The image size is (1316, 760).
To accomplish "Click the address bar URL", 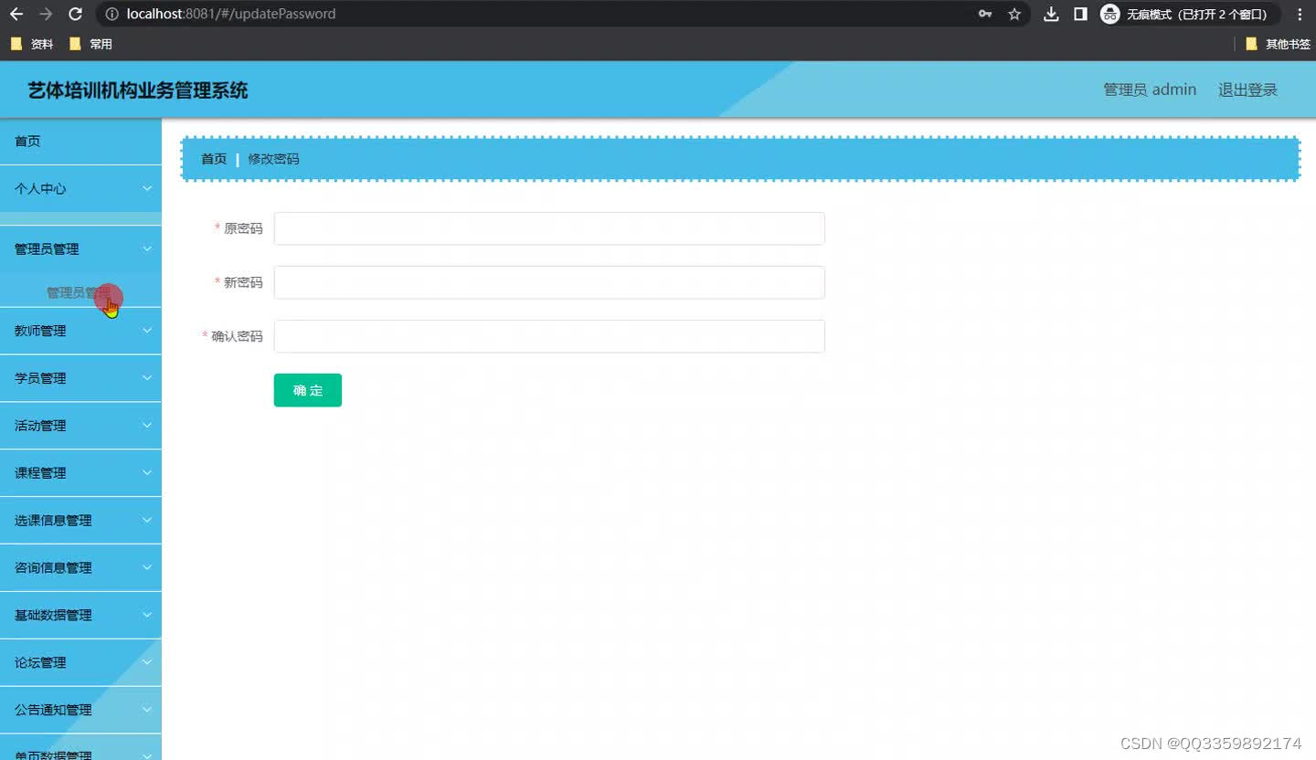I will pyautogui.click(x=231, y=14).
